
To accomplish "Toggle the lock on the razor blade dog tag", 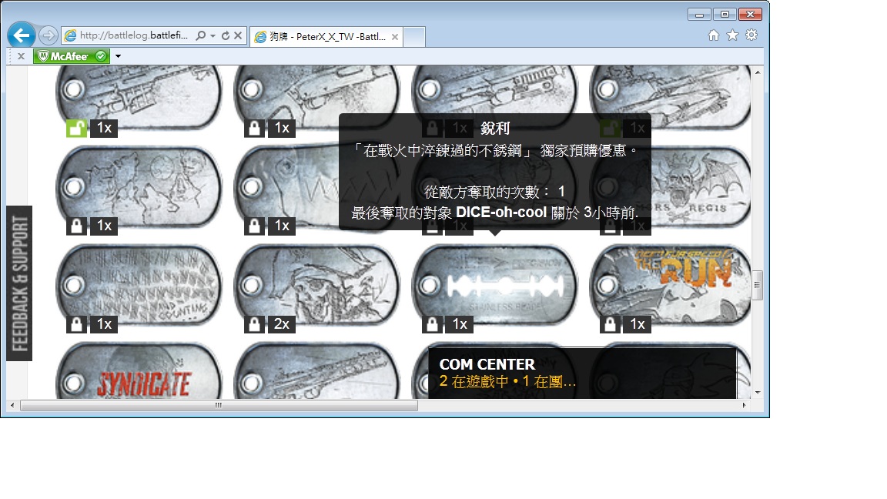I will (x=432, y=324).
